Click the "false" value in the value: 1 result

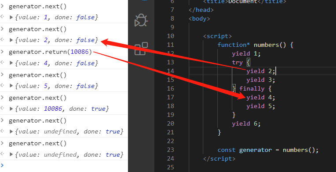pos(85,18)
